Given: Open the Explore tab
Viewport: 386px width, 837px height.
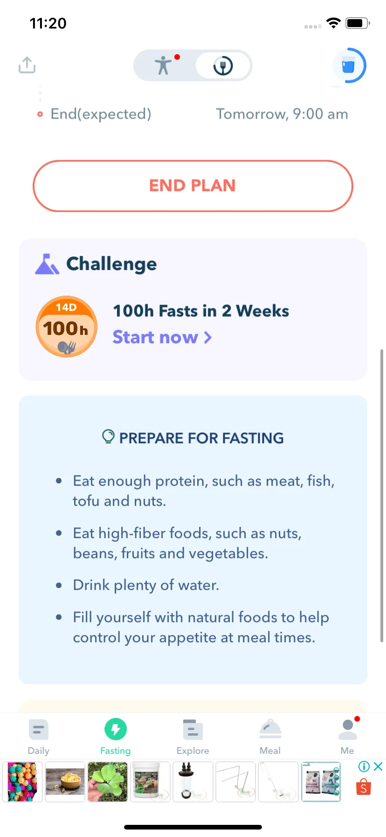Looking at the screenshot, I should [x=193, y=737].
